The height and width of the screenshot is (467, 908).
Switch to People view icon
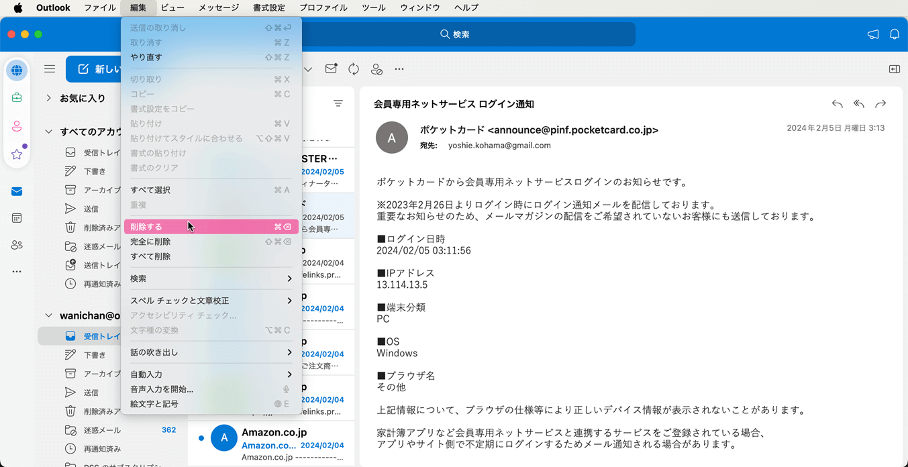17,245
